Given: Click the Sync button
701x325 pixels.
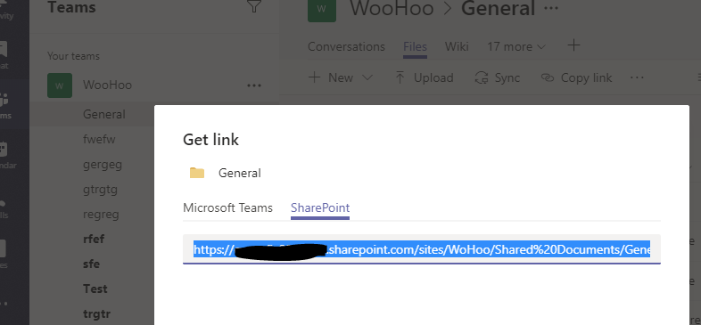Looking at the screenshot, I should (x=497, y=77).
